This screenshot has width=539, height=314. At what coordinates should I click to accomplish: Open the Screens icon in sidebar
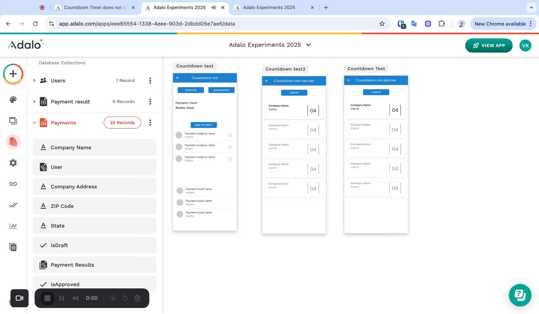pyautogui.click(x=13, y=121)
